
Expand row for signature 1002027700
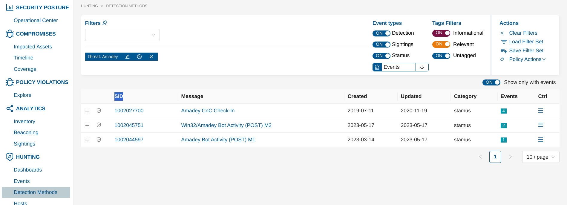tap(87, 111)
